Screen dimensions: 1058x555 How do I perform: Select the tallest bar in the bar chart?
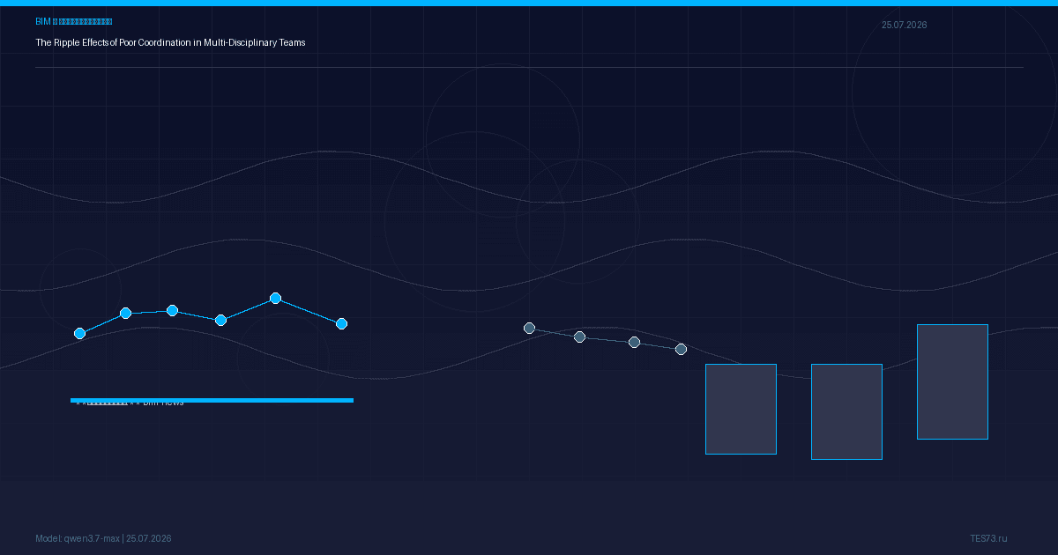(952, 381)
